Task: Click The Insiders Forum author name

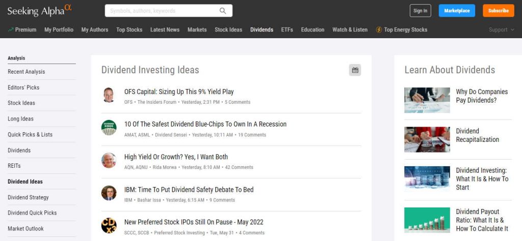Action: click(157, 102)
